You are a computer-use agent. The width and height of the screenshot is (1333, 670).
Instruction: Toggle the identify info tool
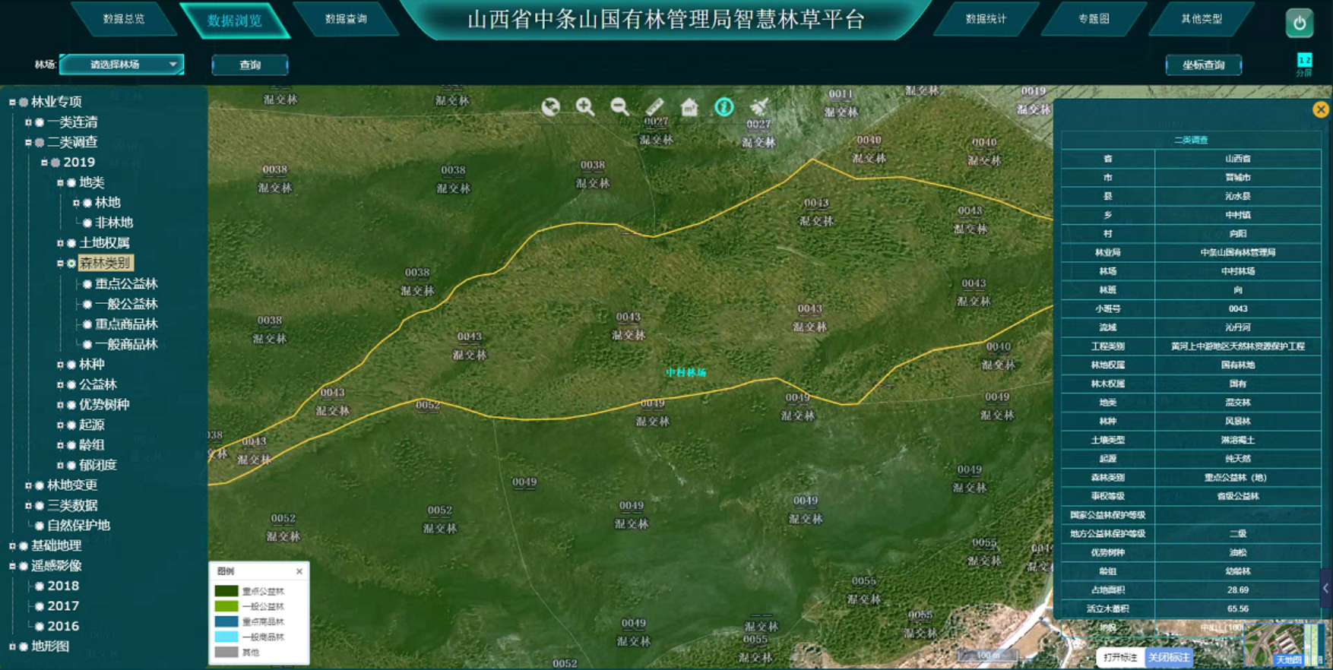click(x=724, y=107)
